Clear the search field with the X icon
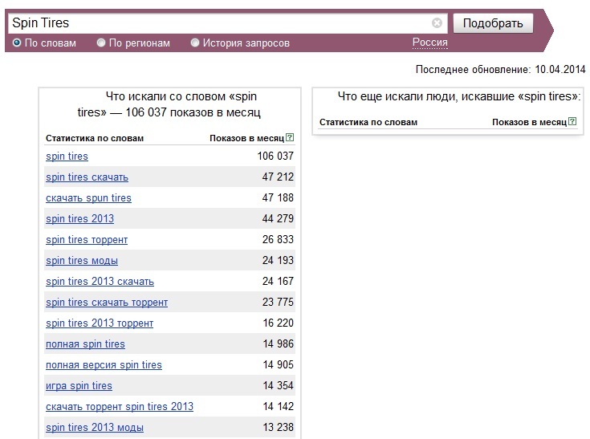 coord(437,23)
